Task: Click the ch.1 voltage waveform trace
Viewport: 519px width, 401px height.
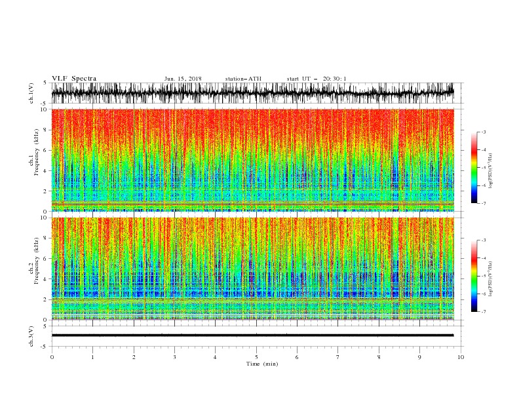Action: (253, 93)
